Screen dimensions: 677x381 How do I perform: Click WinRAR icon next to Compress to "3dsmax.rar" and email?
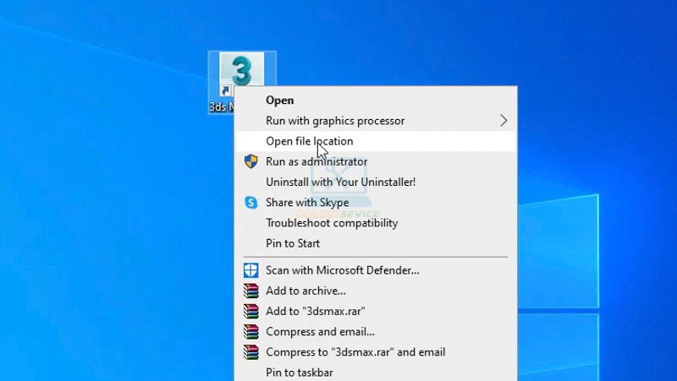pyautogui.click(x=250, y=352)
